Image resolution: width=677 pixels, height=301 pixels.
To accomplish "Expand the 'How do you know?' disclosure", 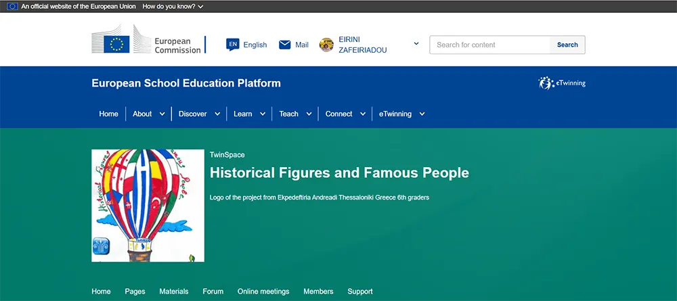I will click(x=173, y=7).
